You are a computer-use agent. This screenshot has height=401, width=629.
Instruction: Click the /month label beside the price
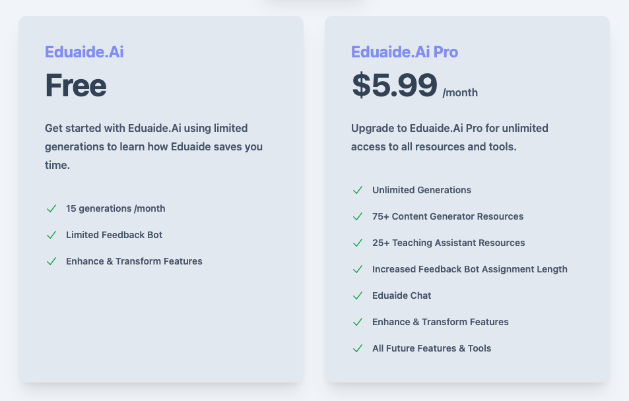(x=460, y=93)
